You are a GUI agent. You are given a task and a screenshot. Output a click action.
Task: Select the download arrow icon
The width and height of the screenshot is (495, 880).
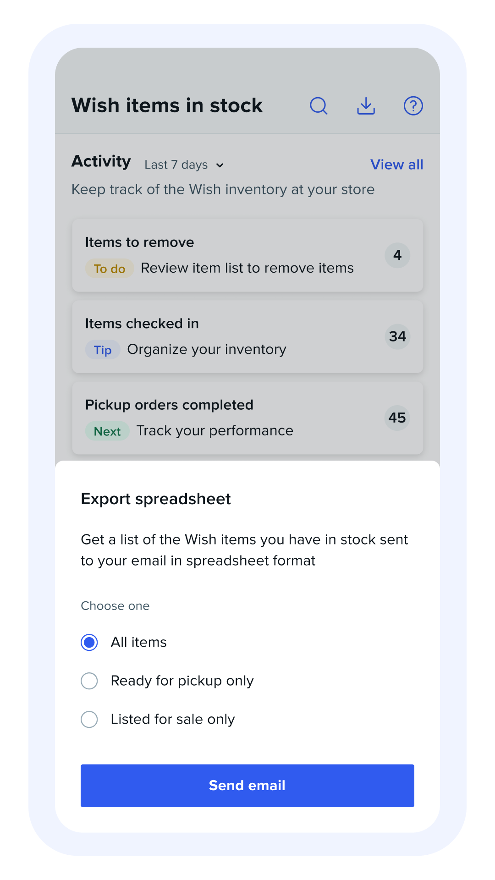(366, 105)
